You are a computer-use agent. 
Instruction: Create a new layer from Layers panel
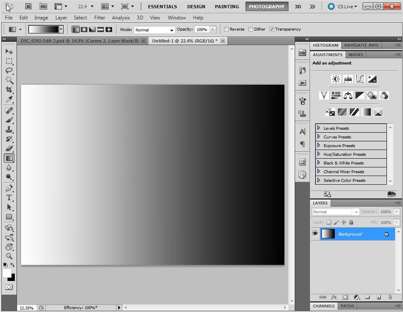378,297
